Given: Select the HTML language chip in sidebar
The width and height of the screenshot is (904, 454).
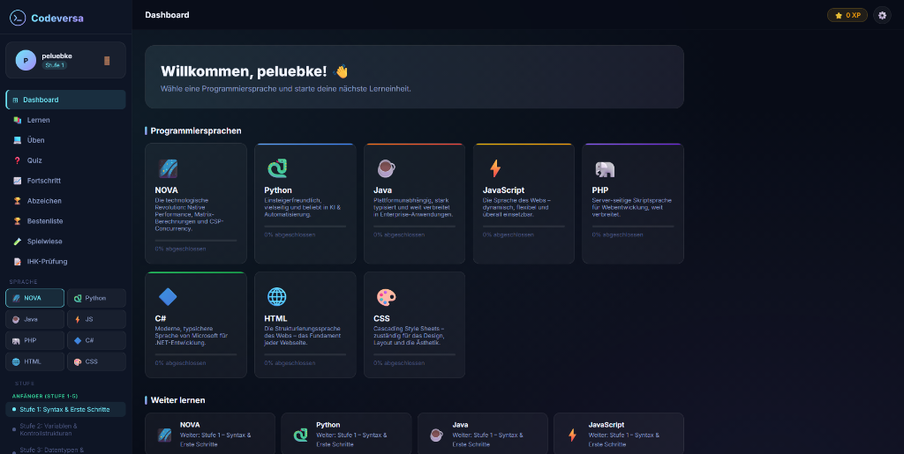Looking at the screenshot, I should pyautogui.click(x=35, y=361).
